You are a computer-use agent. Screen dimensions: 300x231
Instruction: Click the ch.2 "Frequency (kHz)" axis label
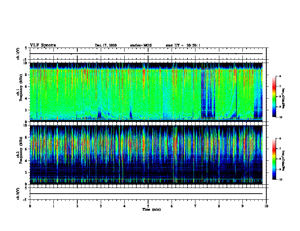(21, 150)
